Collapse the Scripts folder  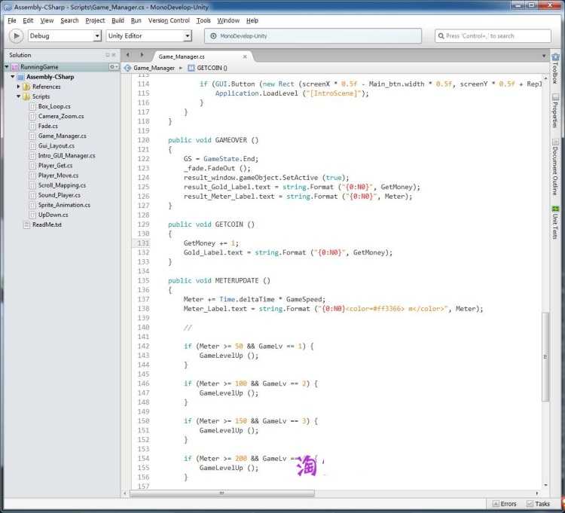click(18, 96)
